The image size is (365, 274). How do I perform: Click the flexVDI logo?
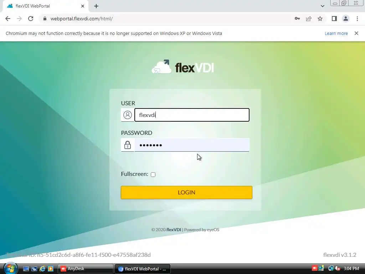pyautogui.click(x=183, y=67)
